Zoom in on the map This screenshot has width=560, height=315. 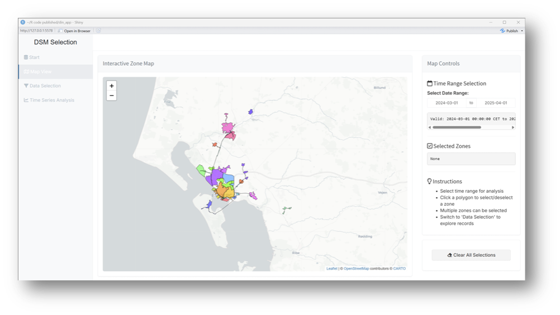(112, 86)
